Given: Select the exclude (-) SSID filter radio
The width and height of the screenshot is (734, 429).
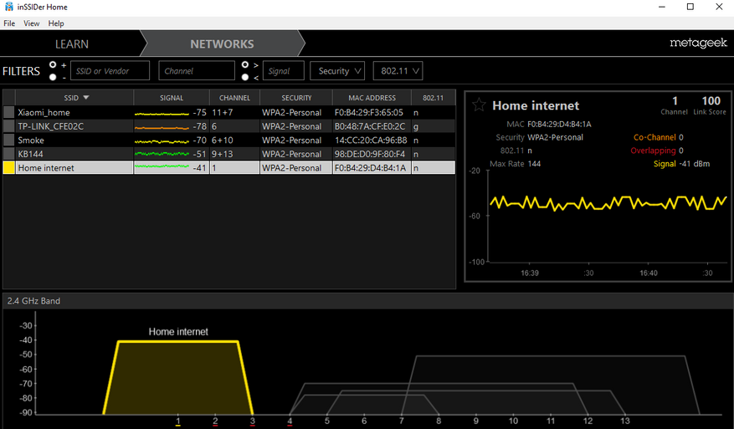Looking at the screenshot, I should [53, 77].
